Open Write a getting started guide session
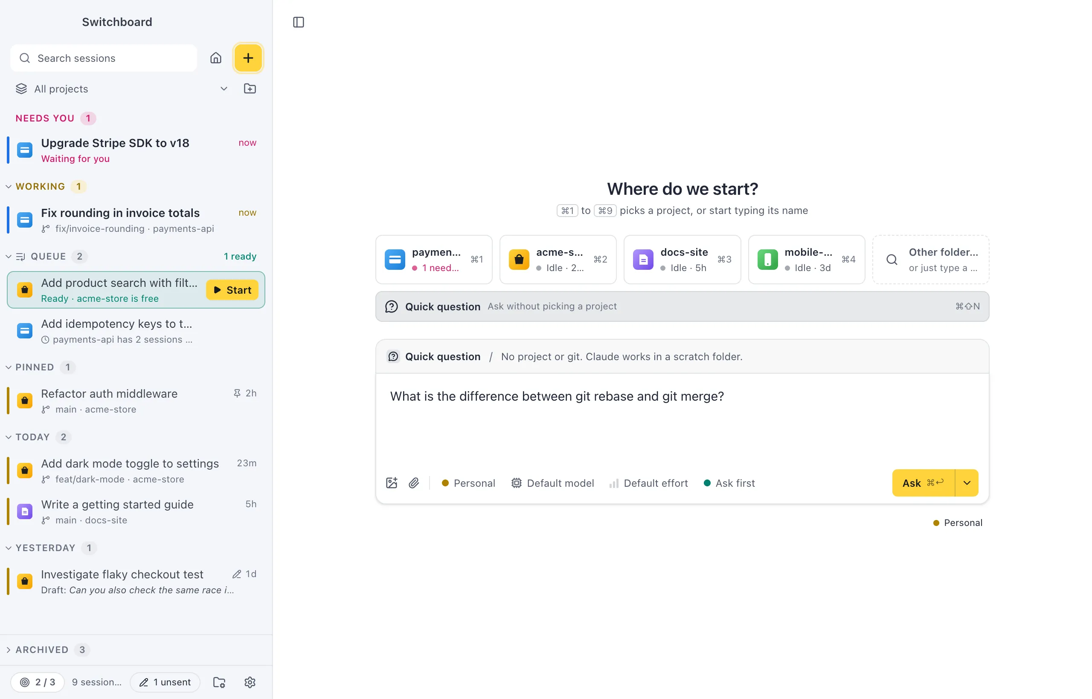Screen dimensions: 1092x699 click(136, 511)
